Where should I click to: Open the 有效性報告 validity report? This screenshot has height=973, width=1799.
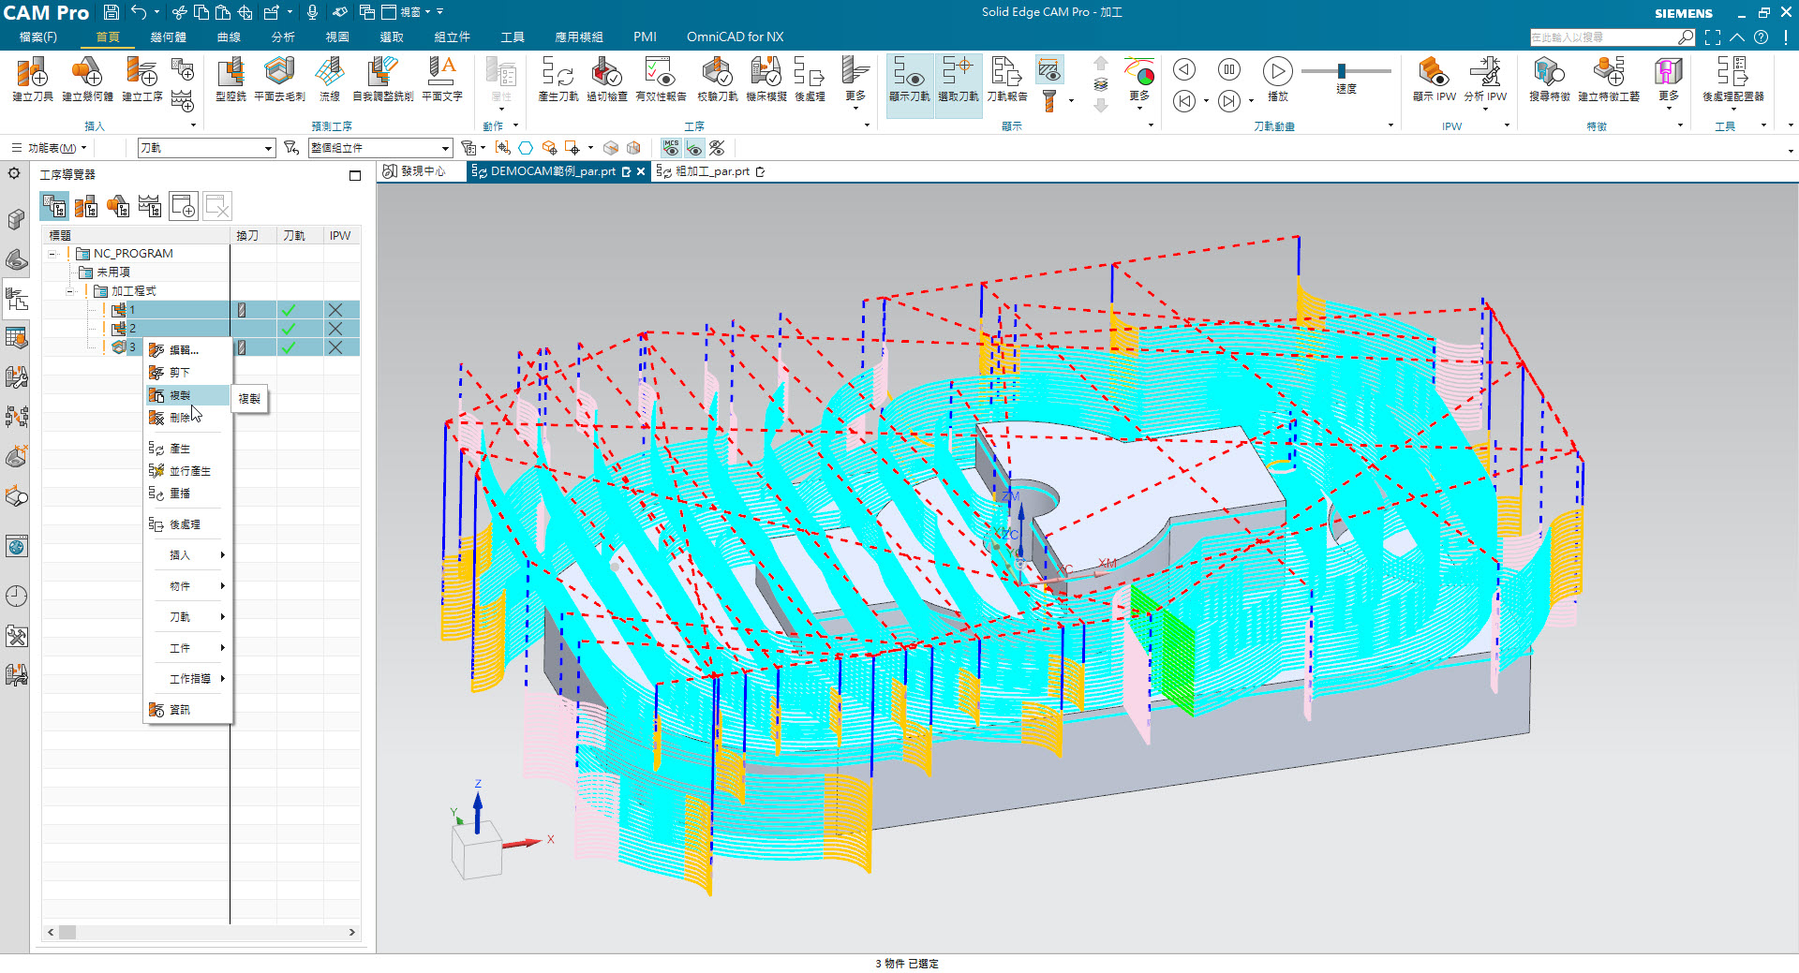tap(661, 79)
